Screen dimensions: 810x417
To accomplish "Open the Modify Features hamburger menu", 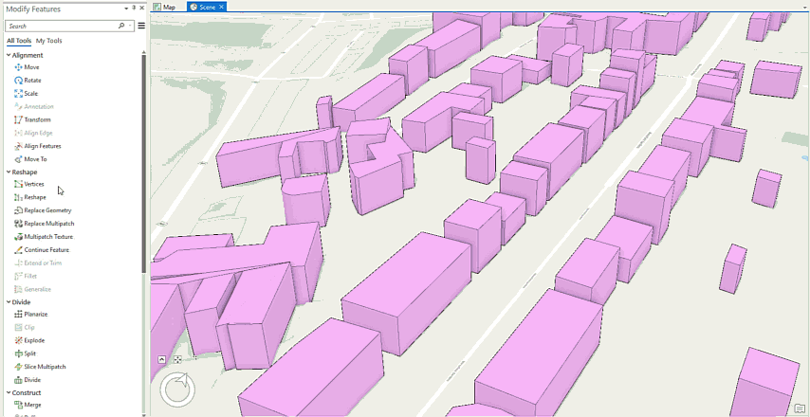I will (141, 26).
